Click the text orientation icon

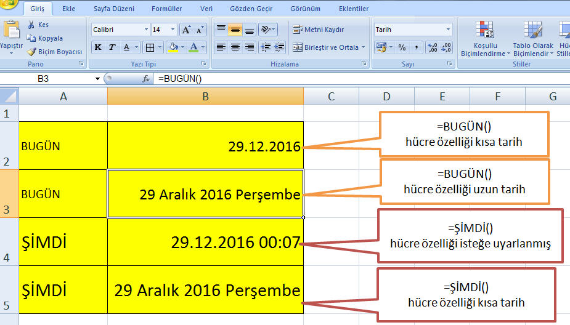point(266,30)
